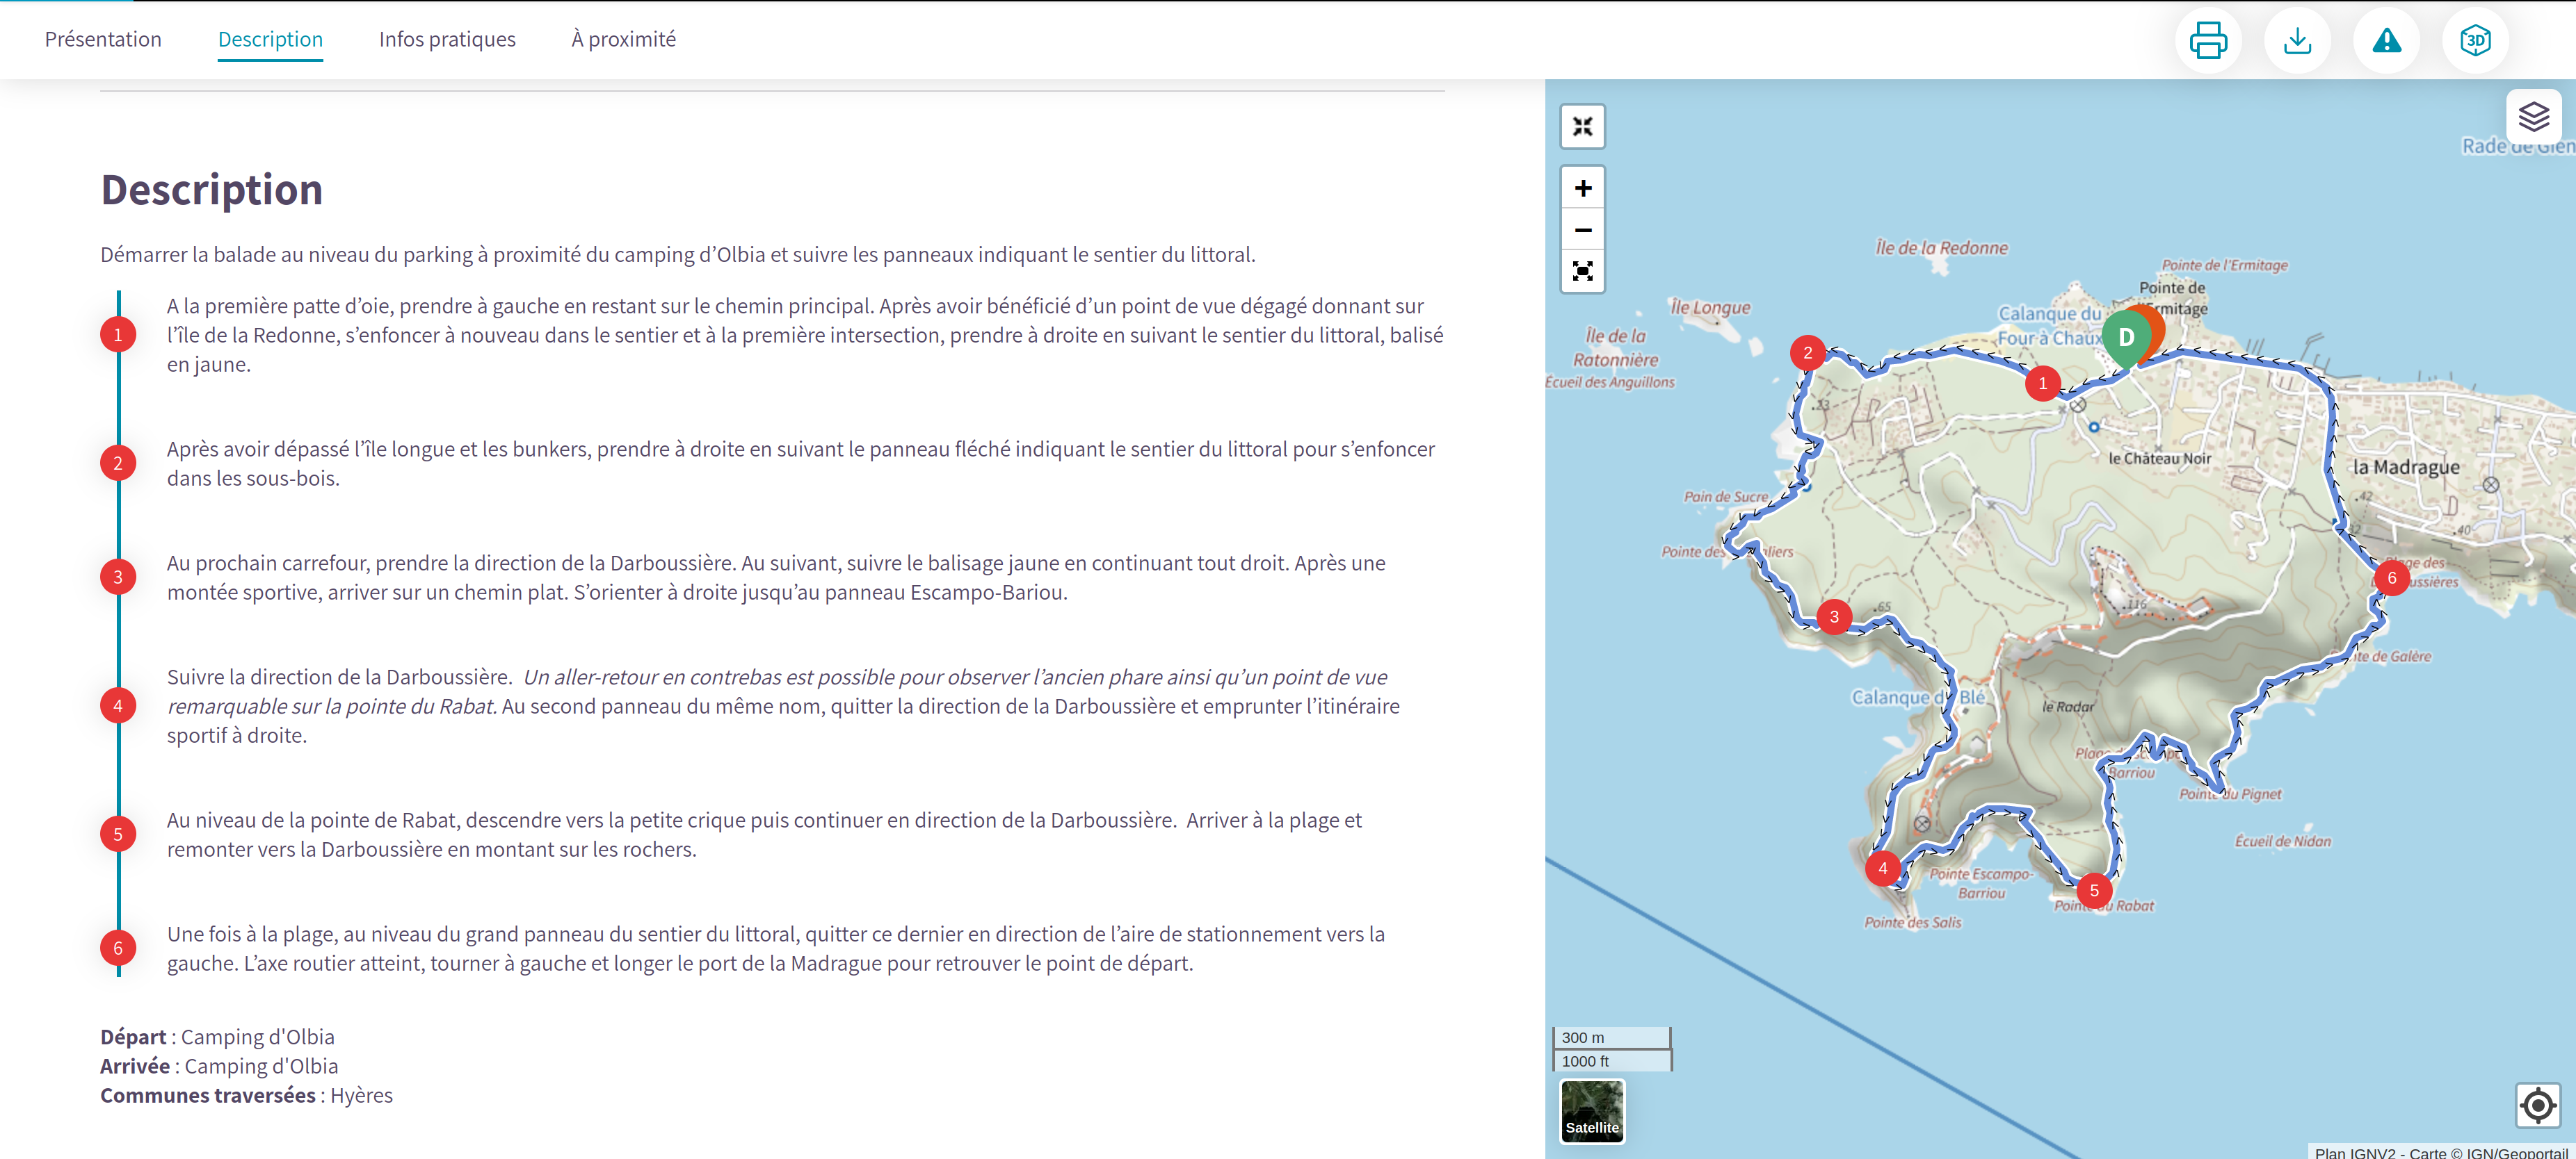2576x1159 pixels.
Task: Zoom out on the map
Action: (1582, 230)
